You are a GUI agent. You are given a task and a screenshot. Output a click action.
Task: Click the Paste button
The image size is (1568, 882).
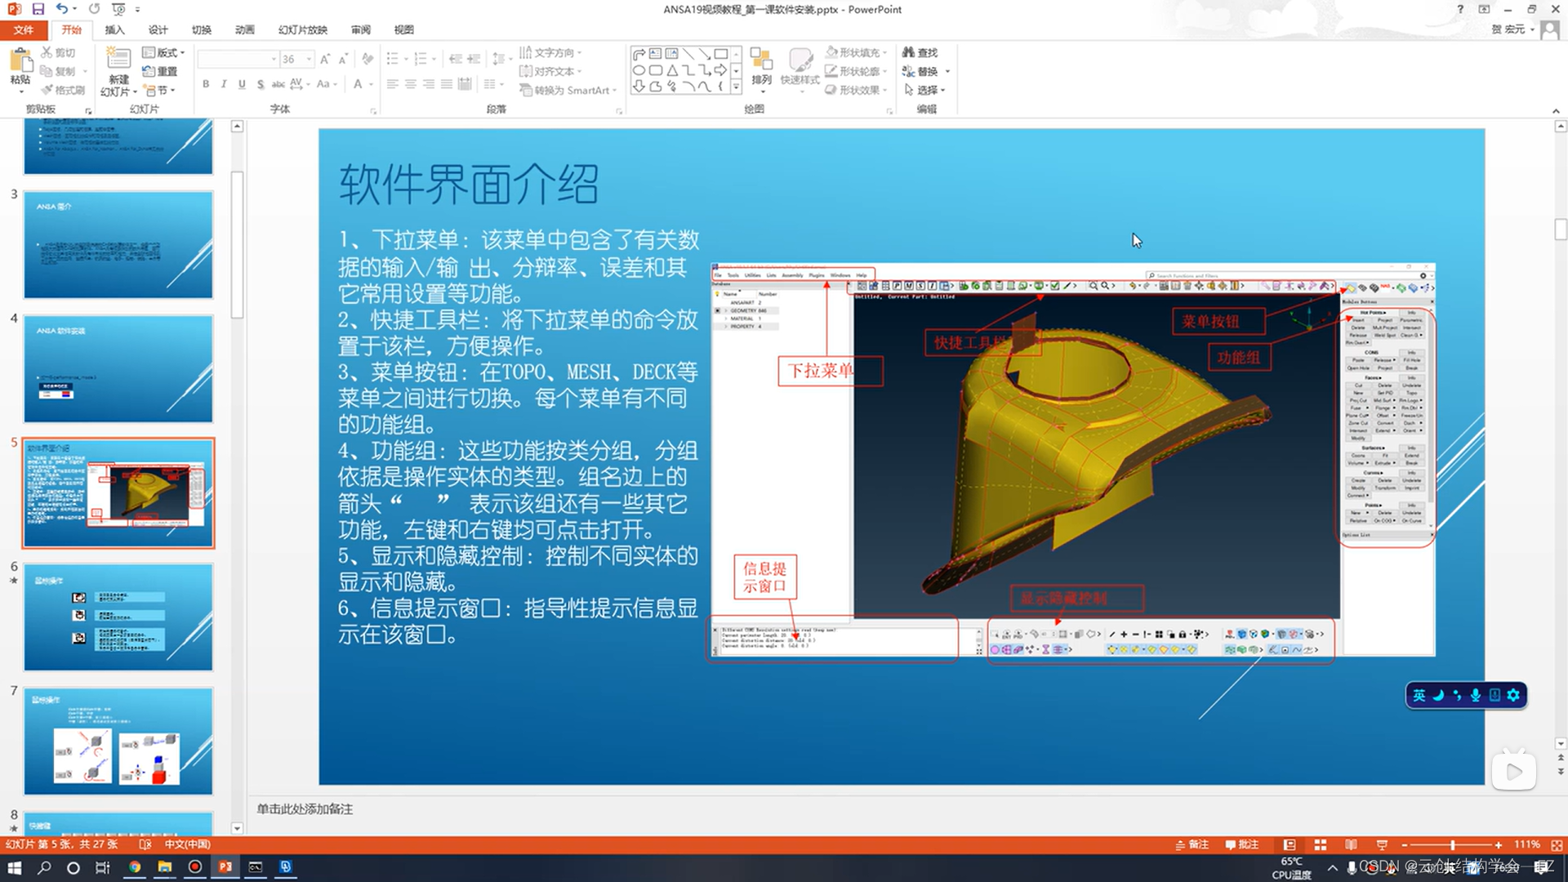tap(20, 65)
